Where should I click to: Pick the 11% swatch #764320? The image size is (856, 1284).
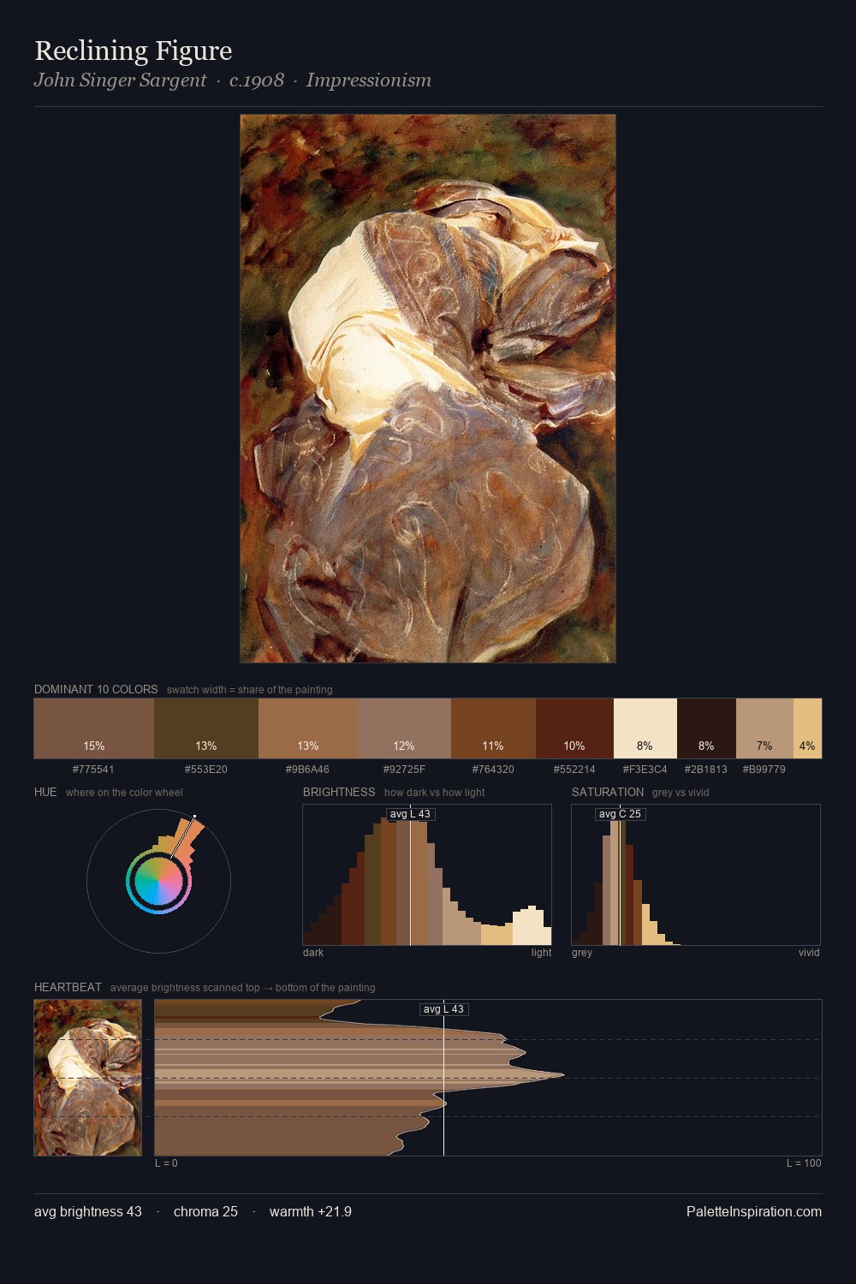point(494,728)
